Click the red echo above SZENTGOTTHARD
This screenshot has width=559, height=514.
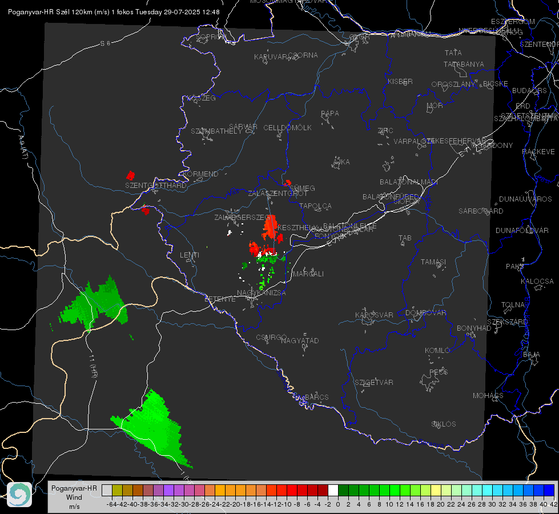131,175
